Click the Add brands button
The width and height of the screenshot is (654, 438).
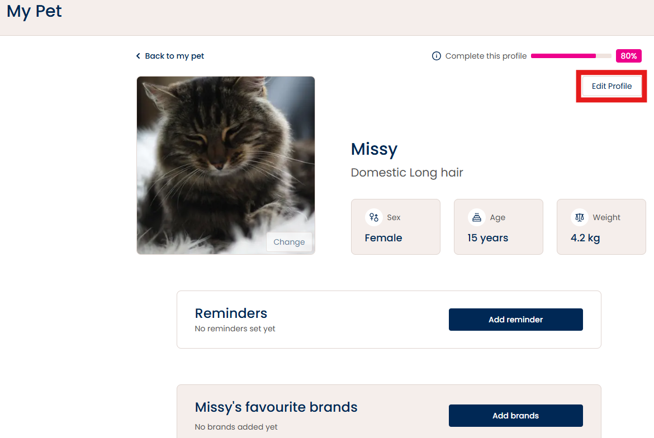click(x=515, y=416)
